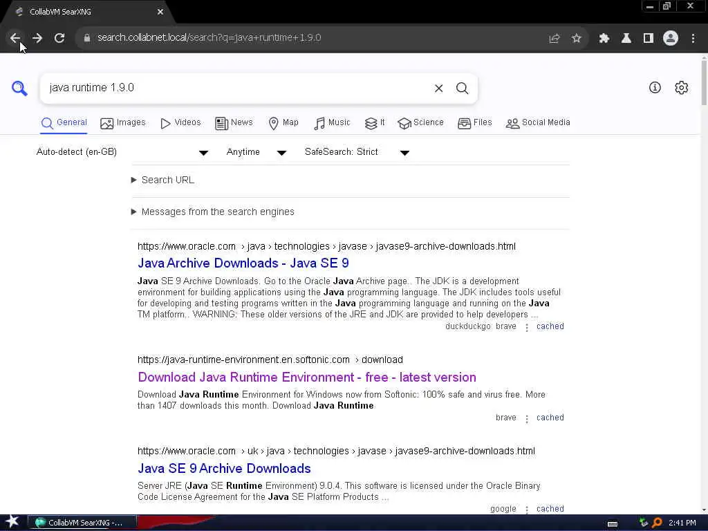Switch to the Images tab
This screenshot has width=708, height=531.
(123, 123)
